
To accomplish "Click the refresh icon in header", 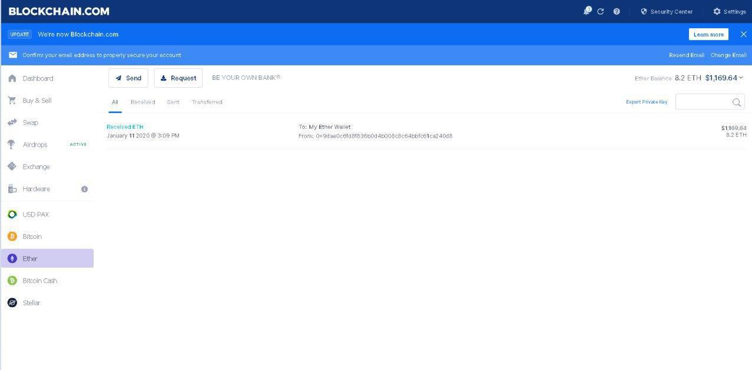I will tap(601, 11).
